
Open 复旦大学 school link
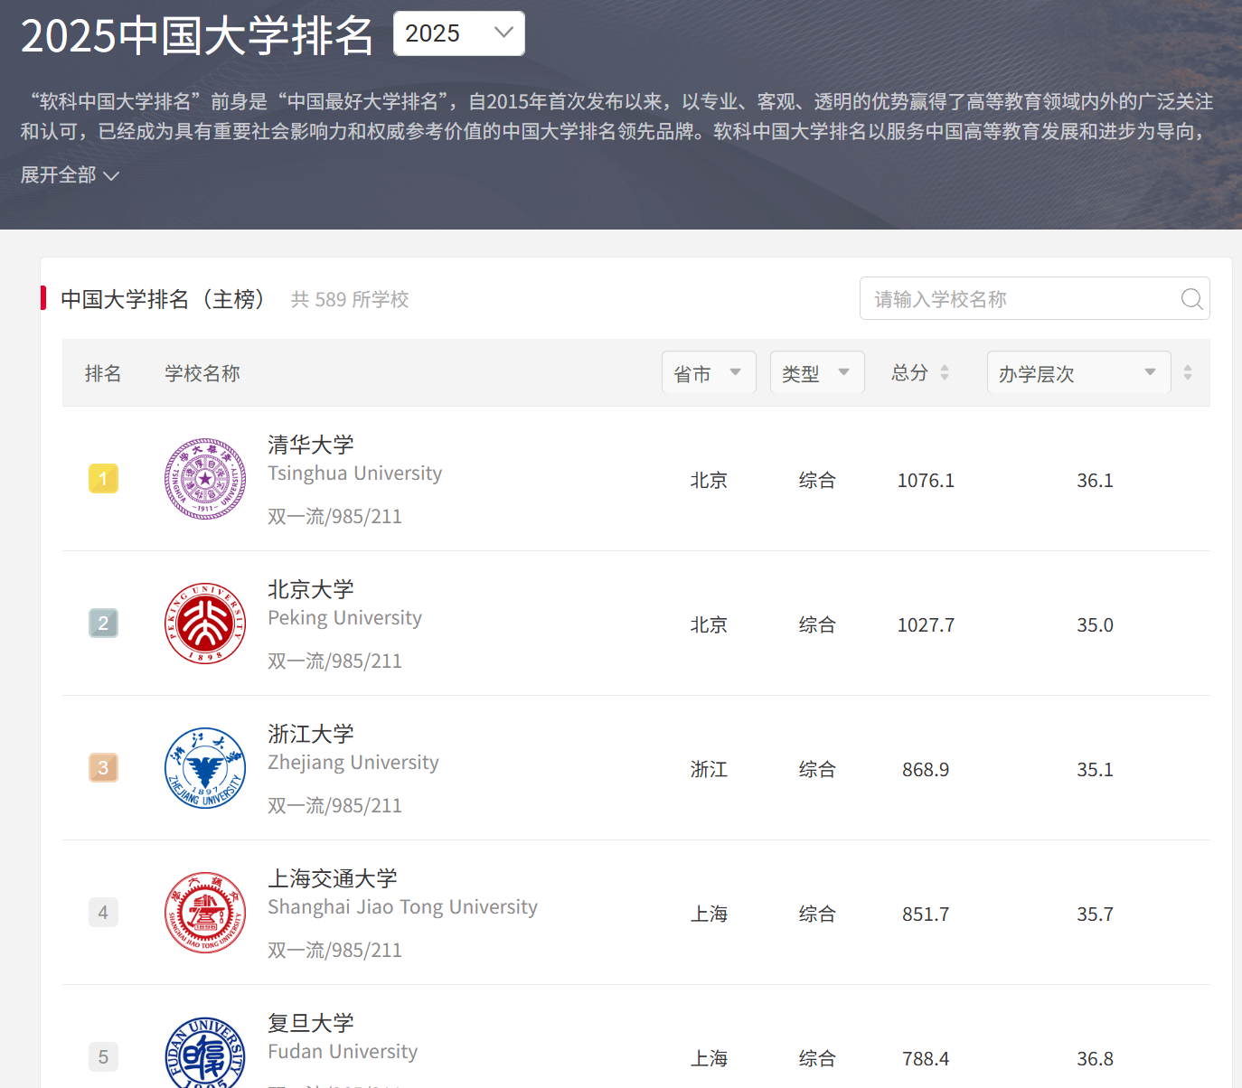coord(311,1023)
